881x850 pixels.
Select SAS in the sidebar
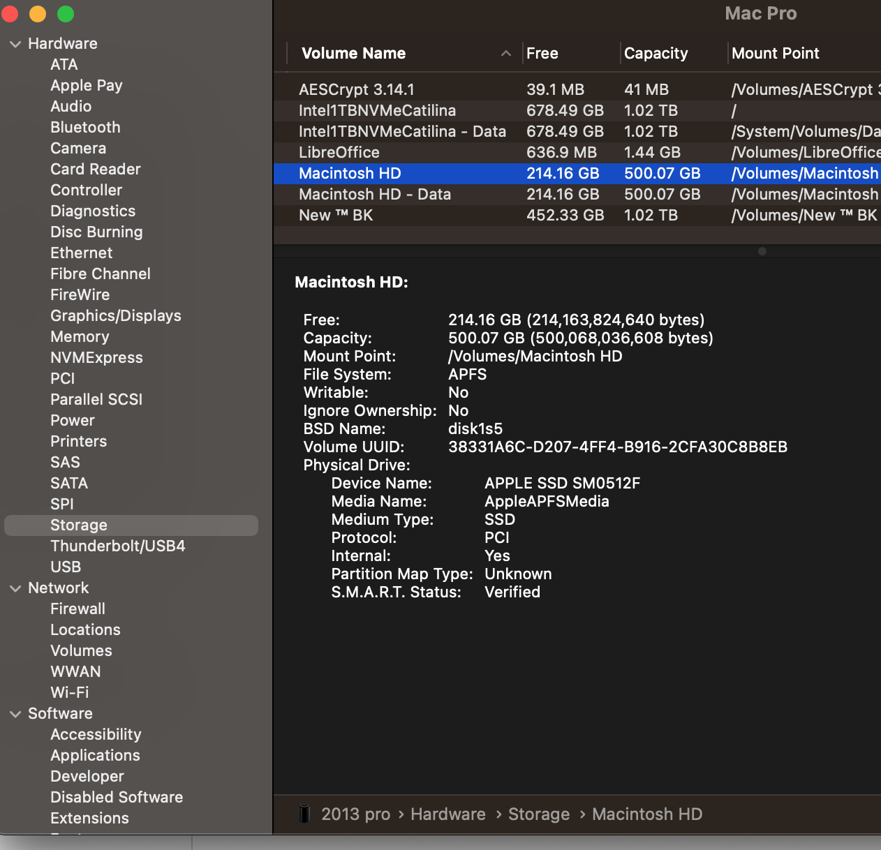[65, 463]
